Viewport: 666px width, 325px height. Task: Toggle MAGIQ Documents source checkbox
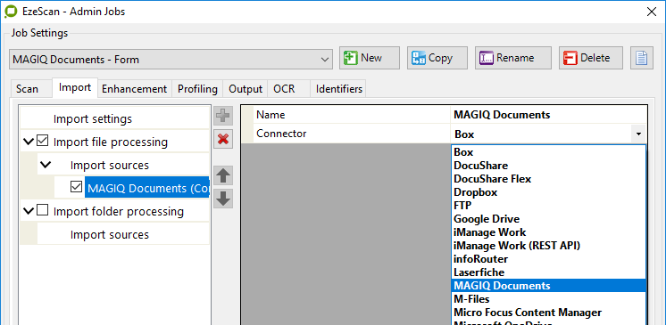(76, 187)
